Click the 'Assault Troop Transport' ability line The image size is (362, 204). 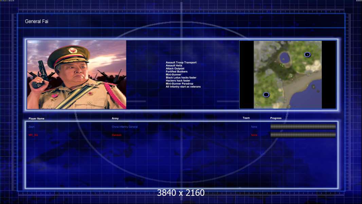click(x=181, y=62)
